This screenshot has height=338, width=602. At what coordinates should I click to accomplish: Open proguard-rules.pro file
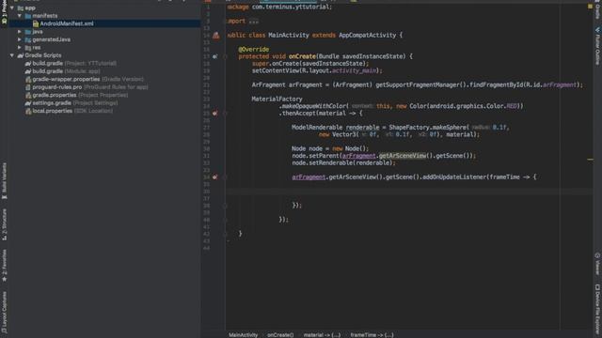click(x=90, y=87)
